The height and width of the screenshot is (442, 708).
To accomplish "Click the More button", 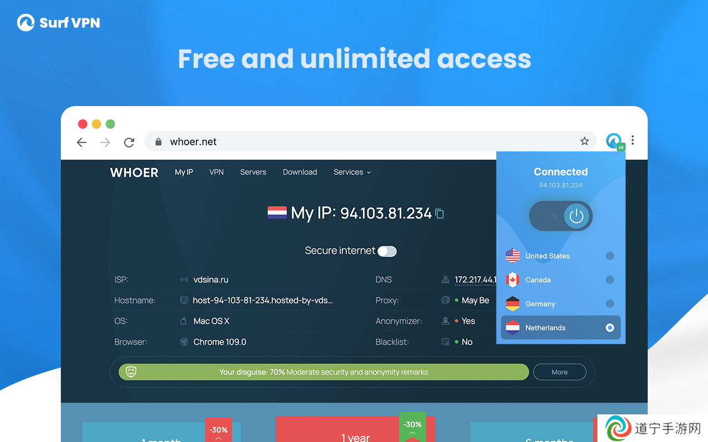I will pyautogui.click(x=560, y=372).
